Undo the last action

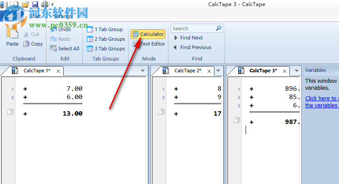tap(61, 29)
